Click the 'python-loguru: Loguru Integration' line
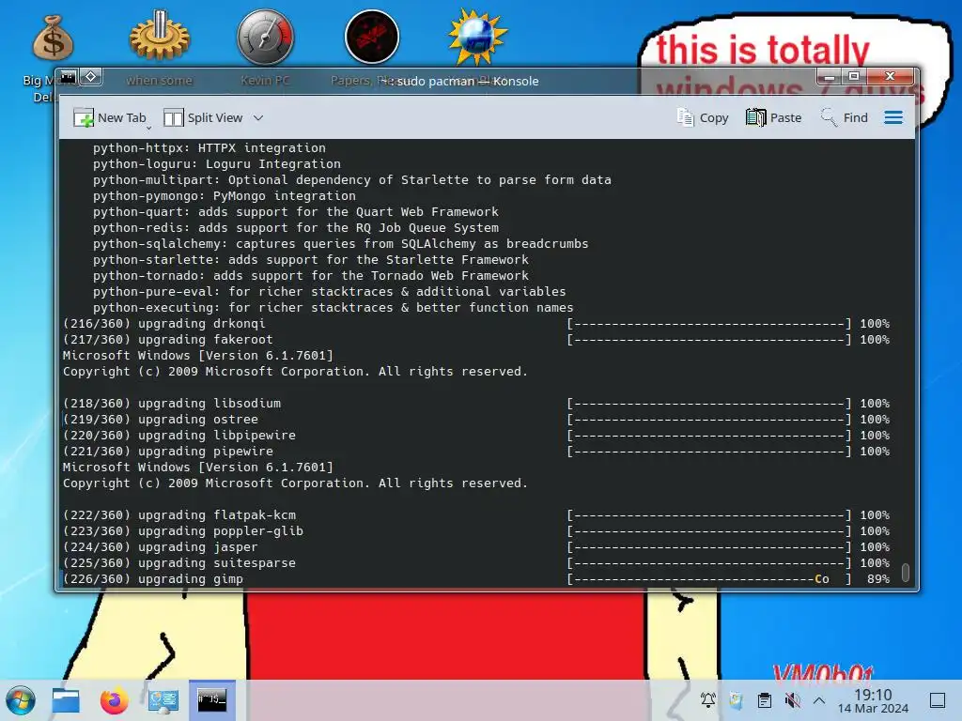The image size is (962, 721). [x=217, y=163]
